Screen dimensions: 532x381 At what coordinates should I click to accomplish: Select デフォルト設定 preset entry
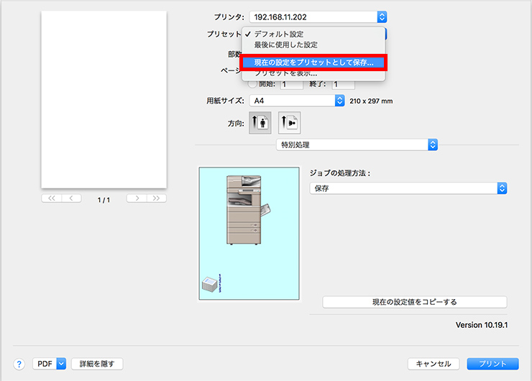[x=279, y=34]
